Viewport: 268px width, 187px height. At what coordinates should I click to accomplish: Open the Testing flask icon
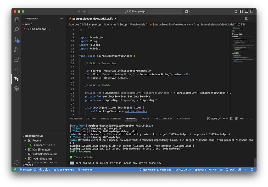click(16, 69)
